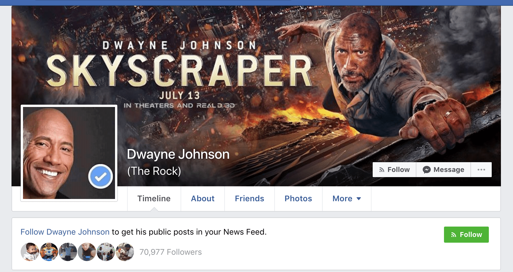Open the fourth follower avatar
Screen dimensions: 513x272
(x=87, y=252)
